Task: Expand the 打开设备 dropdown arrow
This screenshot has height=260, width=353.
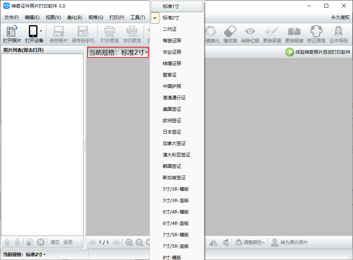Action: coord(41,31)
